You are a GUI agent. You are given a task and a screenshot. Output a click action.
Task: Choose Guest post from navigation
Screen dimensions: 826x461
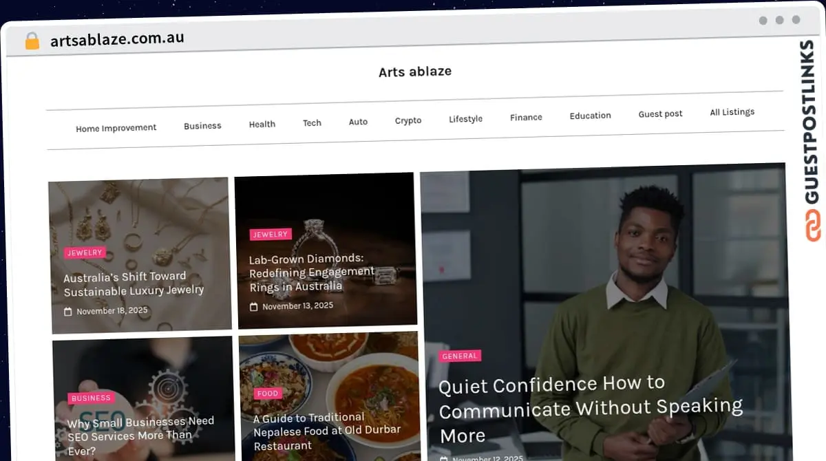[x=660, y=114]
